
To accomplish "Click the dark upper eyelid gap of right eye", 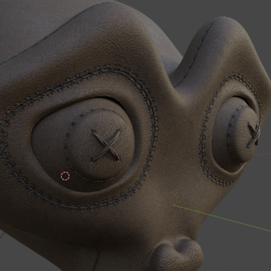I will point(241,100).
